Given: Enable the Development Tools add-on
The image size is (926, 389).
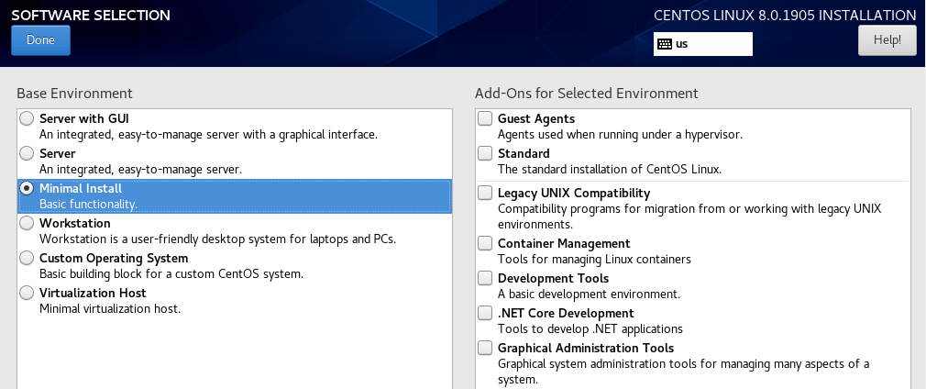Looking at the screenshot, I should click(485, 278).
